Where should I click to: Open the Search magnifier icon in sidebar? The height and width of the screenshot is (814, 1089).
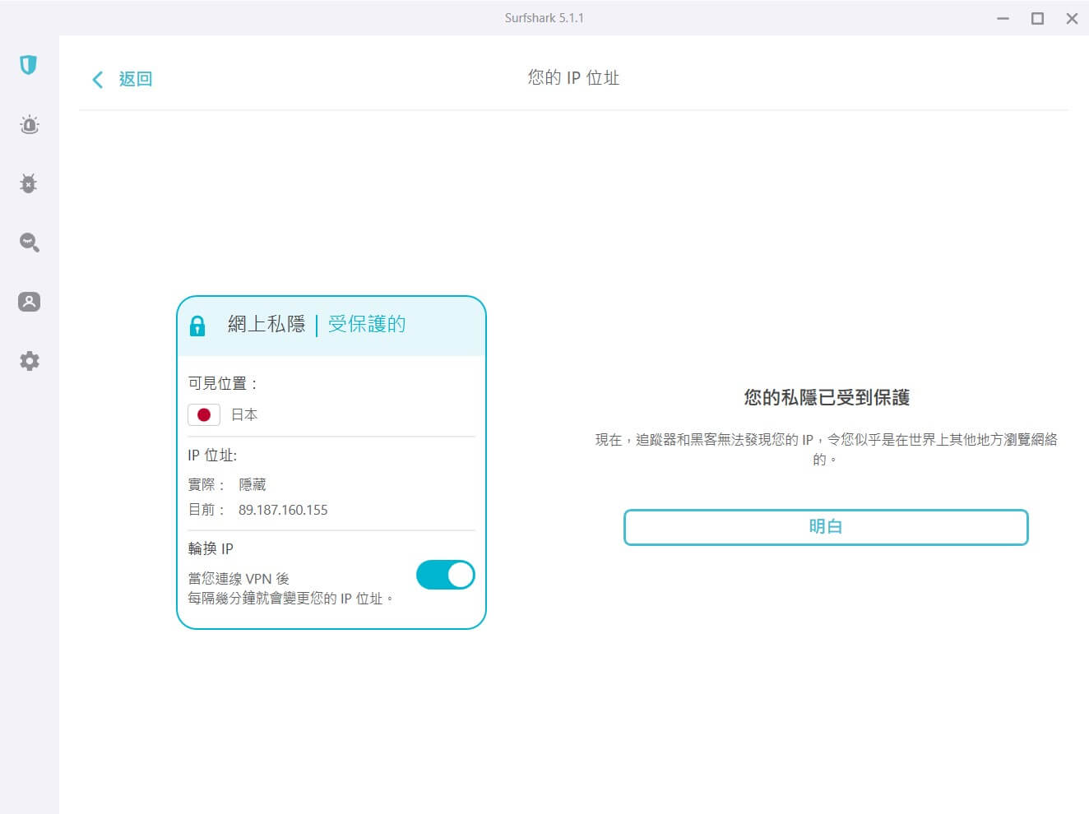point(29,243)
